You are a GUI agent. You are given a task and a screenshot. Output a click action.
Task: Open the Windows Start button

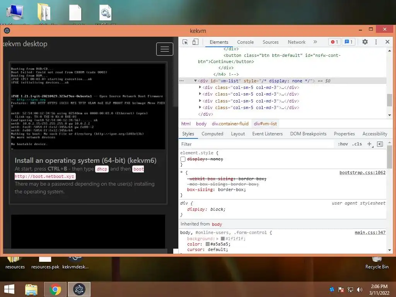click(9, 289)
